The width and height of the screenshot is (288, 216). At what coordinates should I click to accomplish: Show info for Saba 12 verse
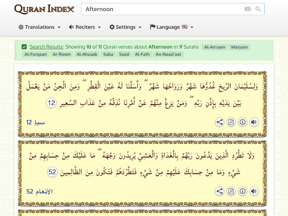click(243, 122)
